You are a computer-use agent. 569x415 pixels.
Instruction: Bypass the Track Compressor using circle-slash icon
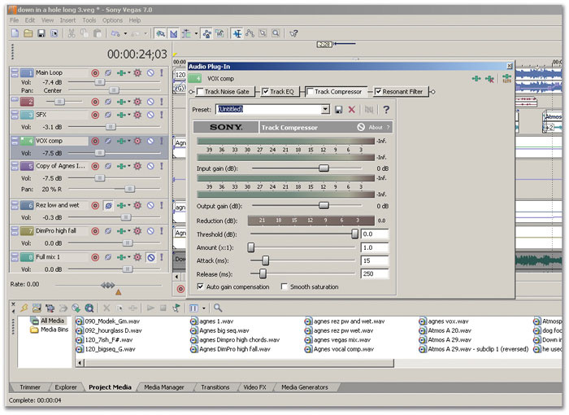361,127
